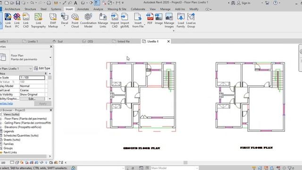Open the Architecture ribbon tab

point(12,9)
